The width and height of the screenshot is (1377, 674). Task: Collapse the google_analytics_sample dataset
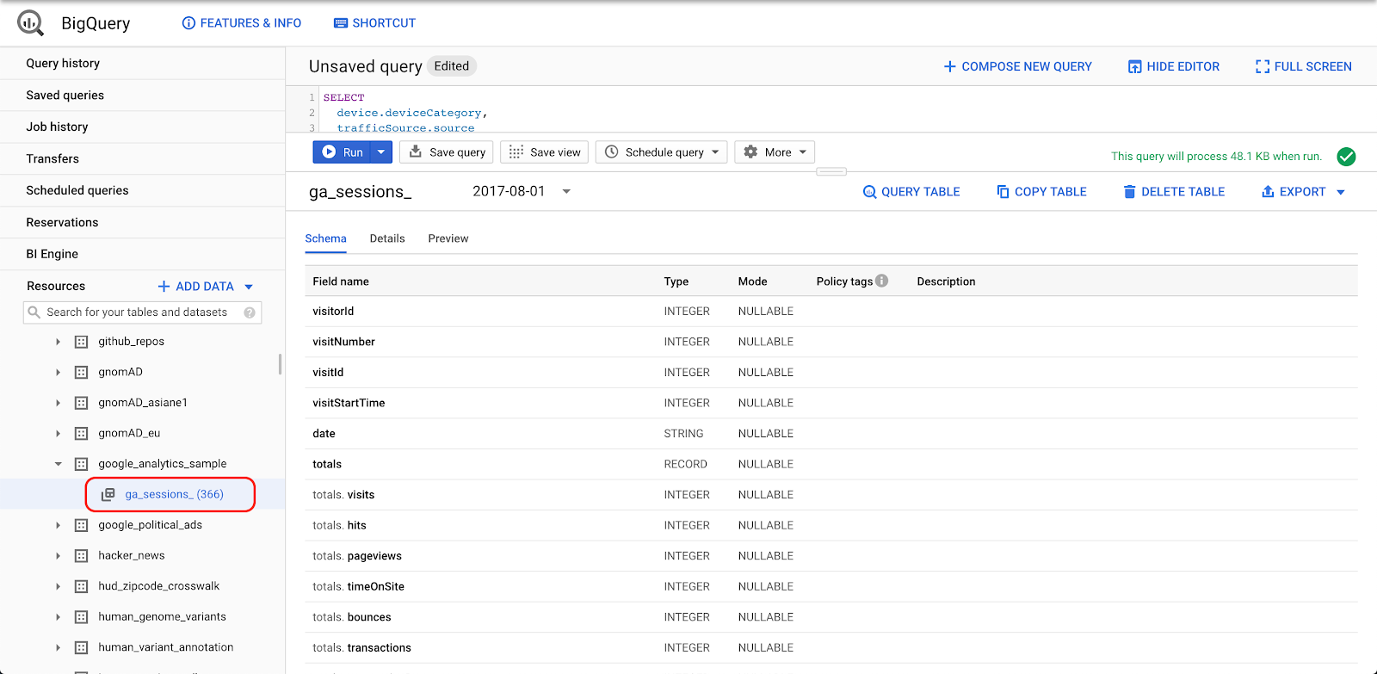point(58,464)
